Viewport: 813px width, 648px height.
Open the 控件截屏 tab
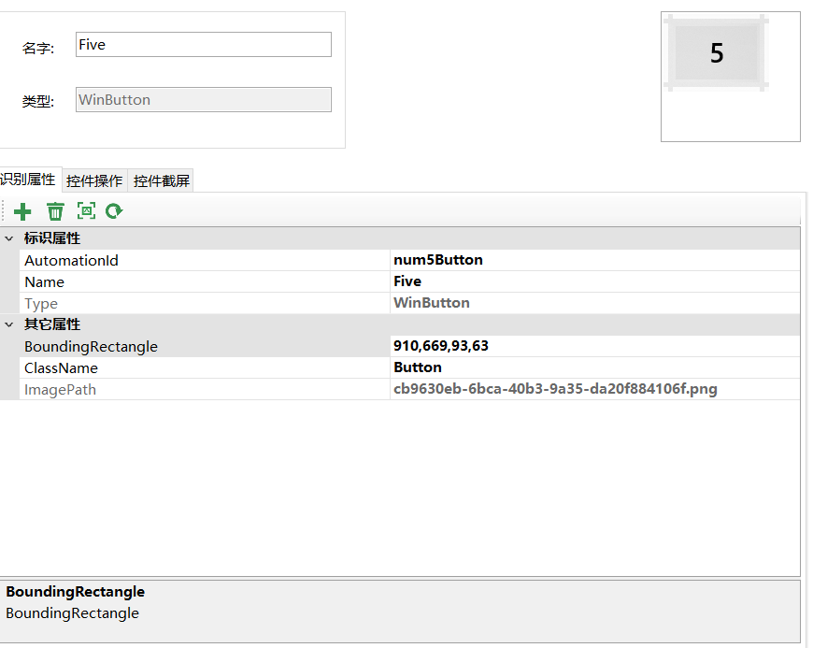[x=162, y=180]
